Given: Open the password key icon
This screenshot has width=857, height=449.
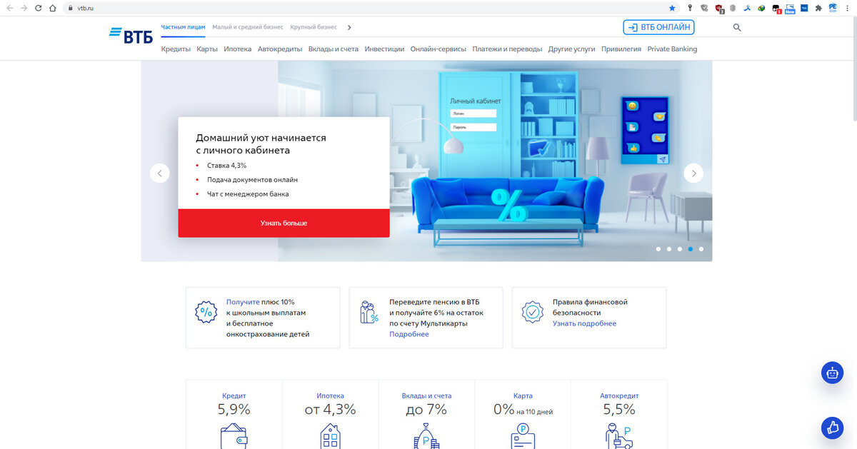Looking at the screenshot, I should click(690, 8).
